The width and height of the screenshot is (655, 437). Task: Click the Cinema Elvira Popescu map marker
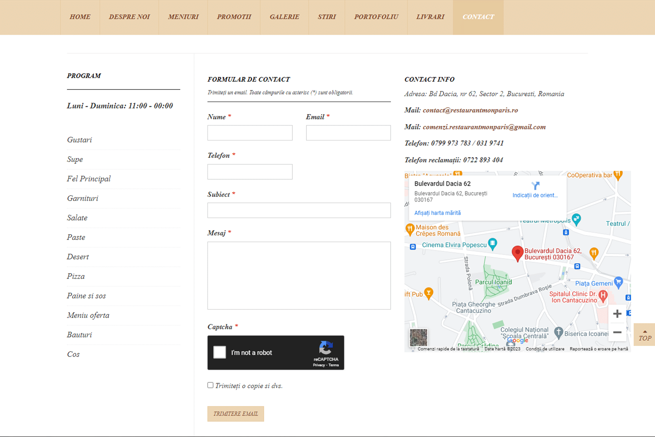(x=492, y=244)
